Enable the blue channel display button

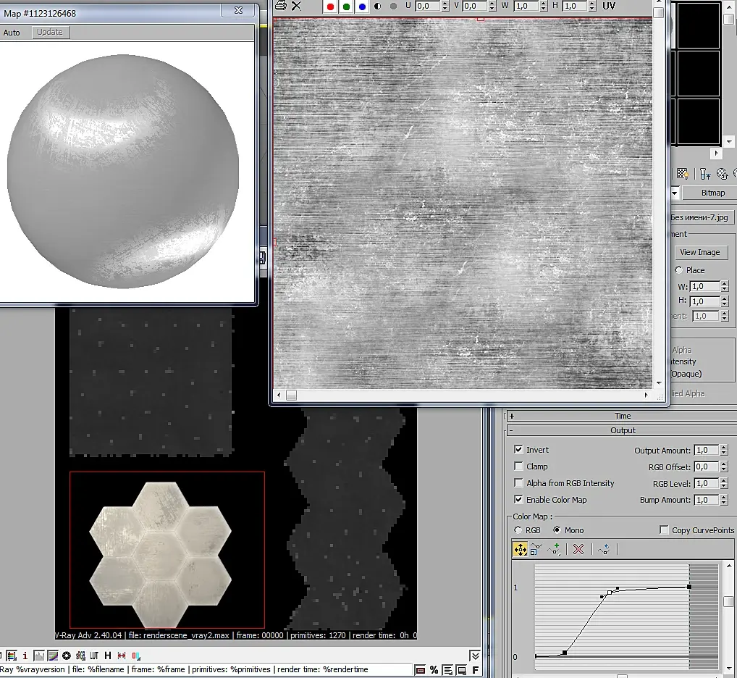click(362, 7)
